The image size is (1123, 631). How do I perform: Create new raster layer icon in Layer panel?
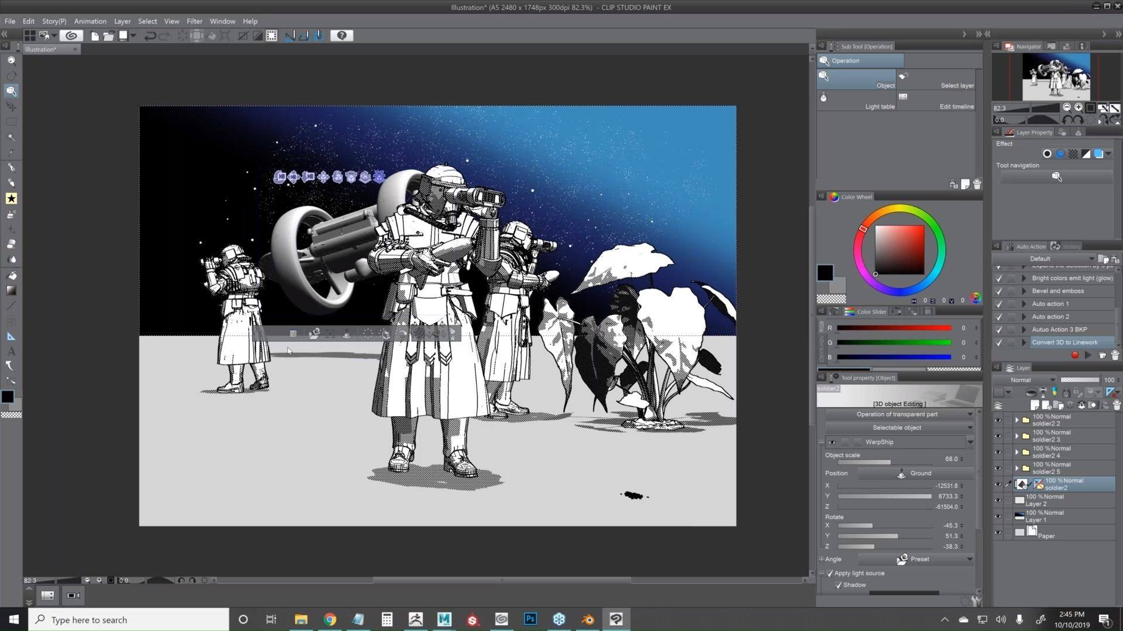[1035, 405]
